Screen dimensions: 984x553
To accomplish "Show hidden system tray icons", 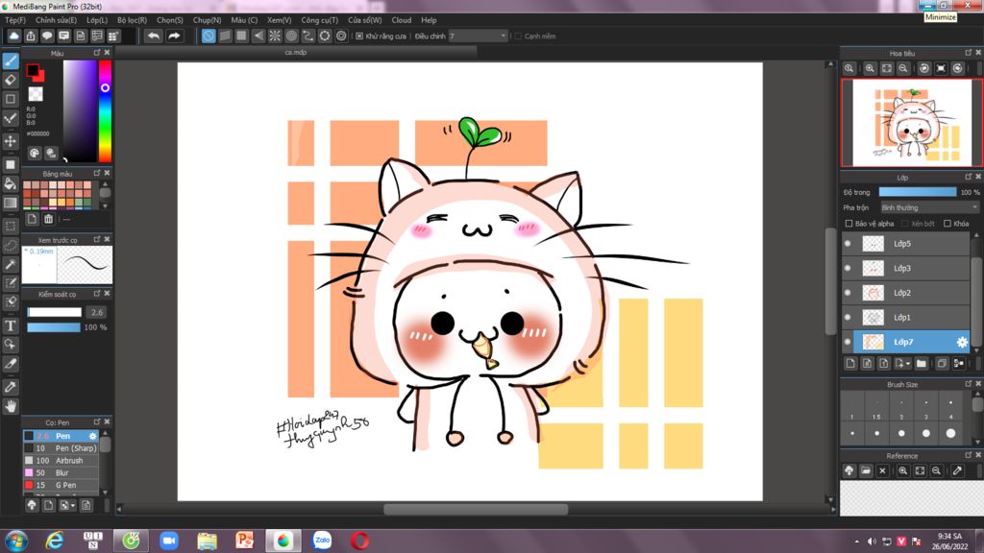I will point(856,541).
